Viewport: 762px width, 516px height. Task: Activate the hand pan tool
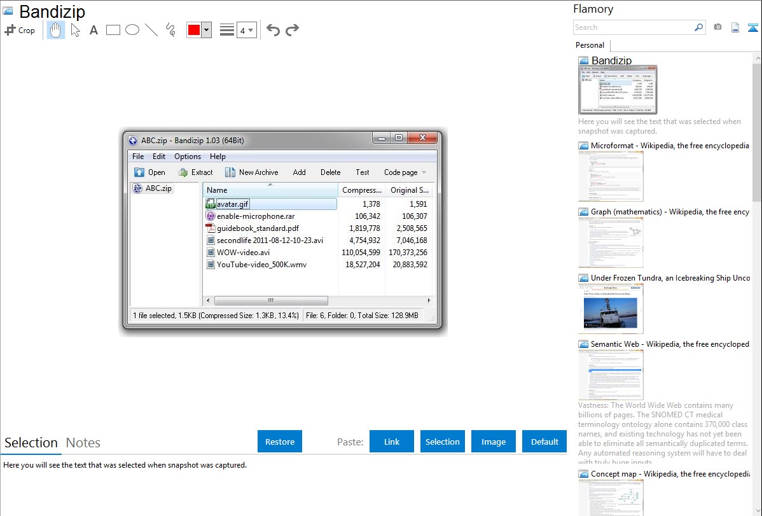click(x=55, y=30)
